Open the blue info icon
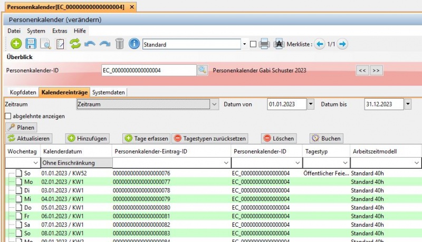This screenshot has width=422, height=242. click(134, 44)
